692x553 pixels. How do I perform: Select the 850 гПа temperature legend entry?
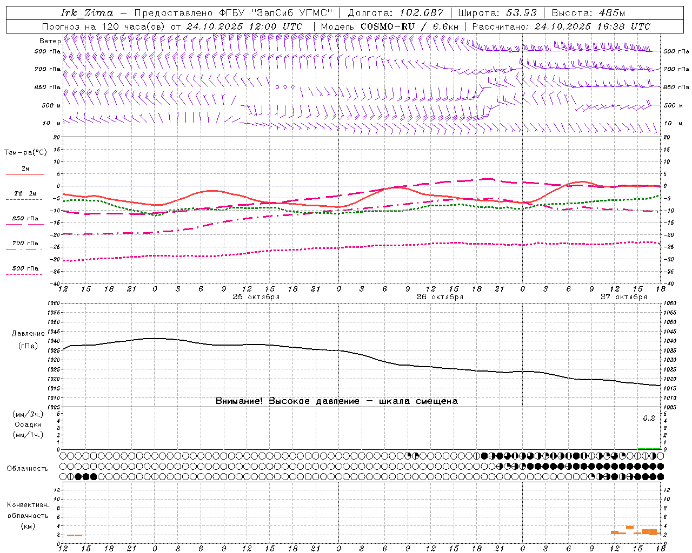click(x=25, y=219)
